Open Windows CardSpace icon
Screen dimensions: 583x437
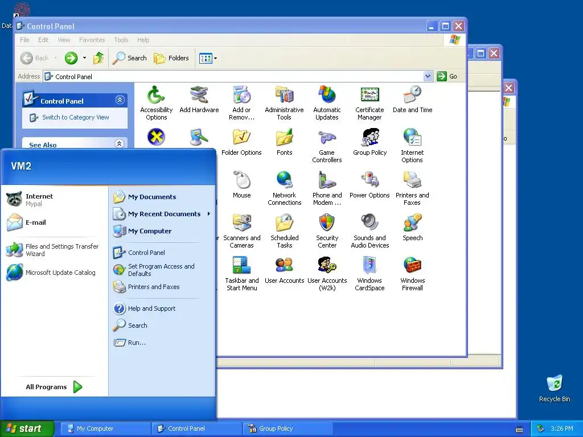[369, 274]
